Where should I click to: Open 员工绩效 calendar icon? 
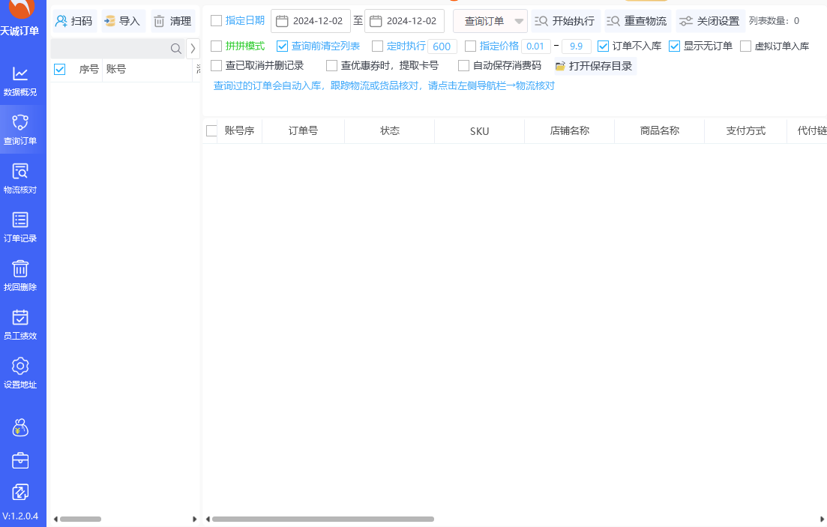20,324
